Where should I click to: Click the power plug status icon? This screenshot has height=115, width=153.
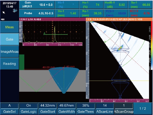click(15, 10)
